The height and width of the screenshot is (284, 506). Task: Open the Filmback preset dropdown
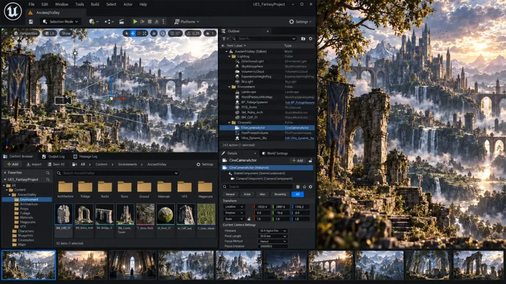click(272, 231)
